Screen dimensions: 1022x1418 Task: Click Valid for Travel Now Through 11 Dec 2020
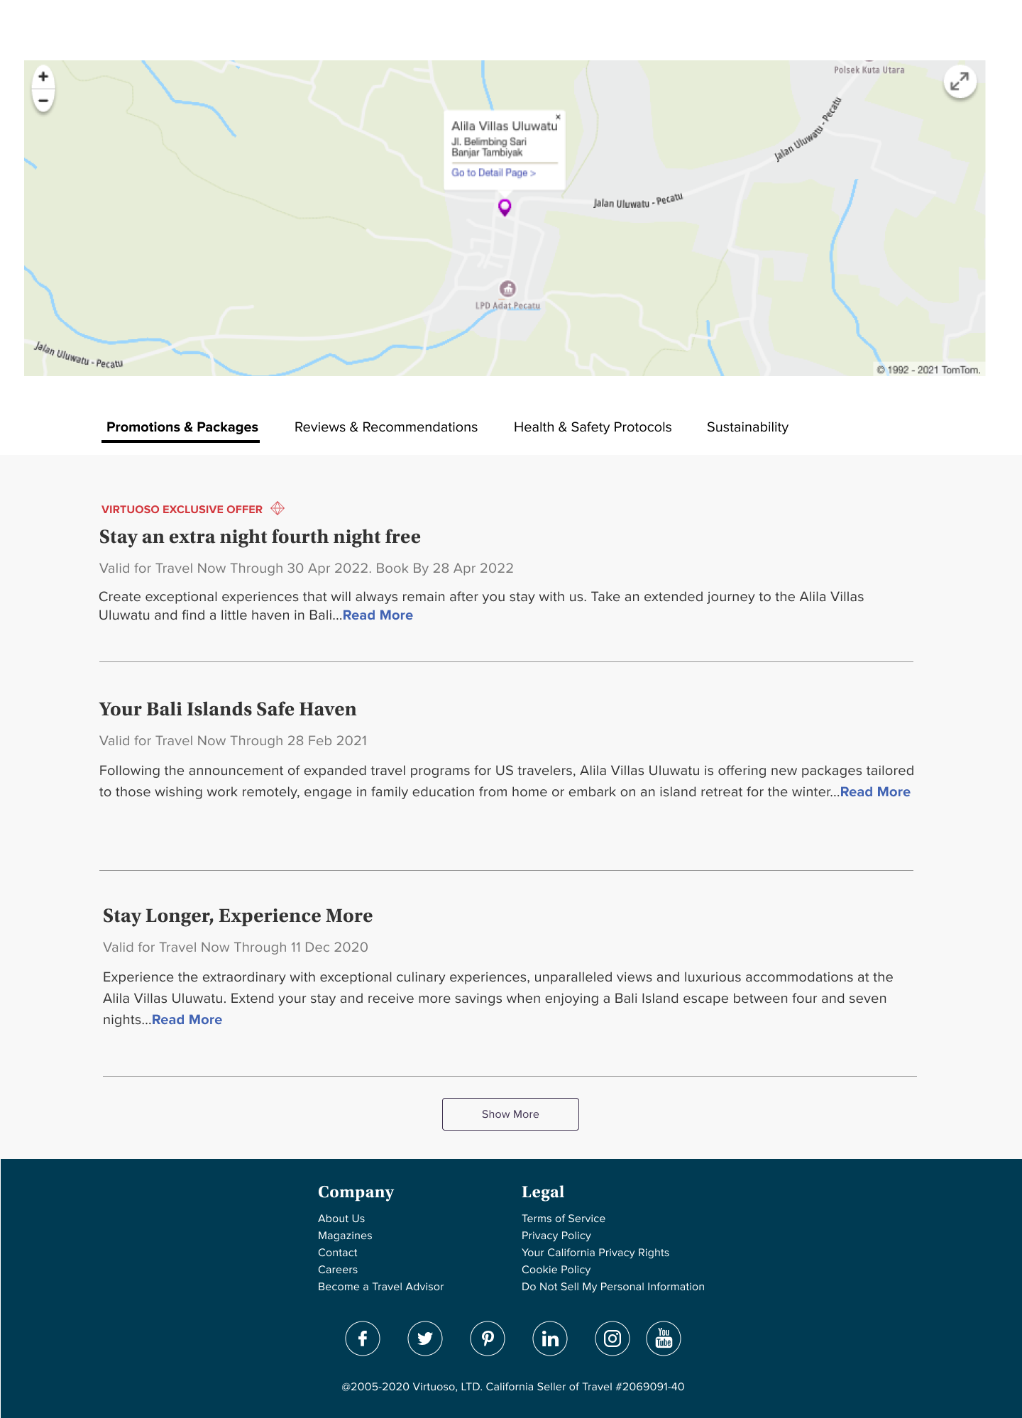(236, 947)
